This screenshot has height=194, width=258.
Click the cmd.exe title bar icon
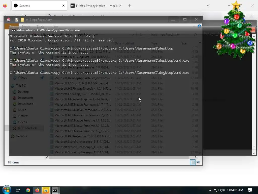point(14,30)
